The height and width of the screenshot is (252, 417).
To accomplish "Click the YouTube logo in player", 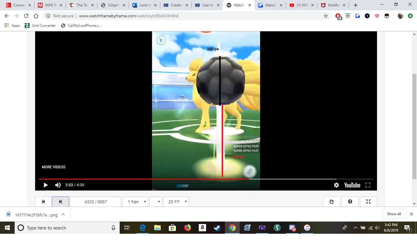I will tap(352, 185).
